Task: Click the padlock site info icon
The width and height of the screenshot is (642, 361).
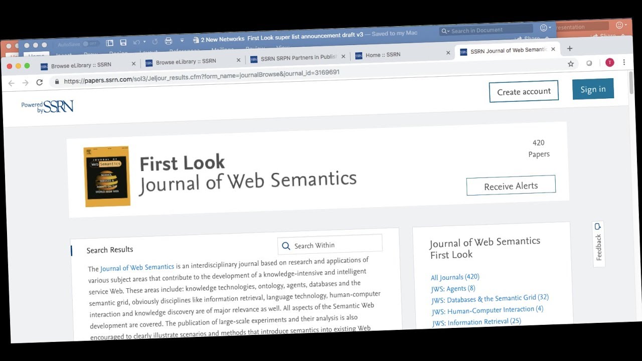Action: point(57,81)
